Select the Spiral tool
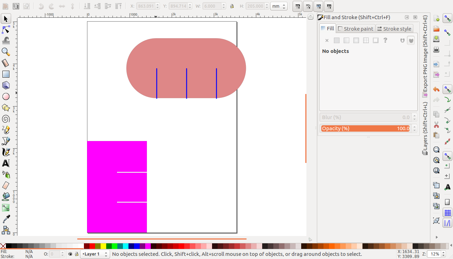 pos(6,119)
